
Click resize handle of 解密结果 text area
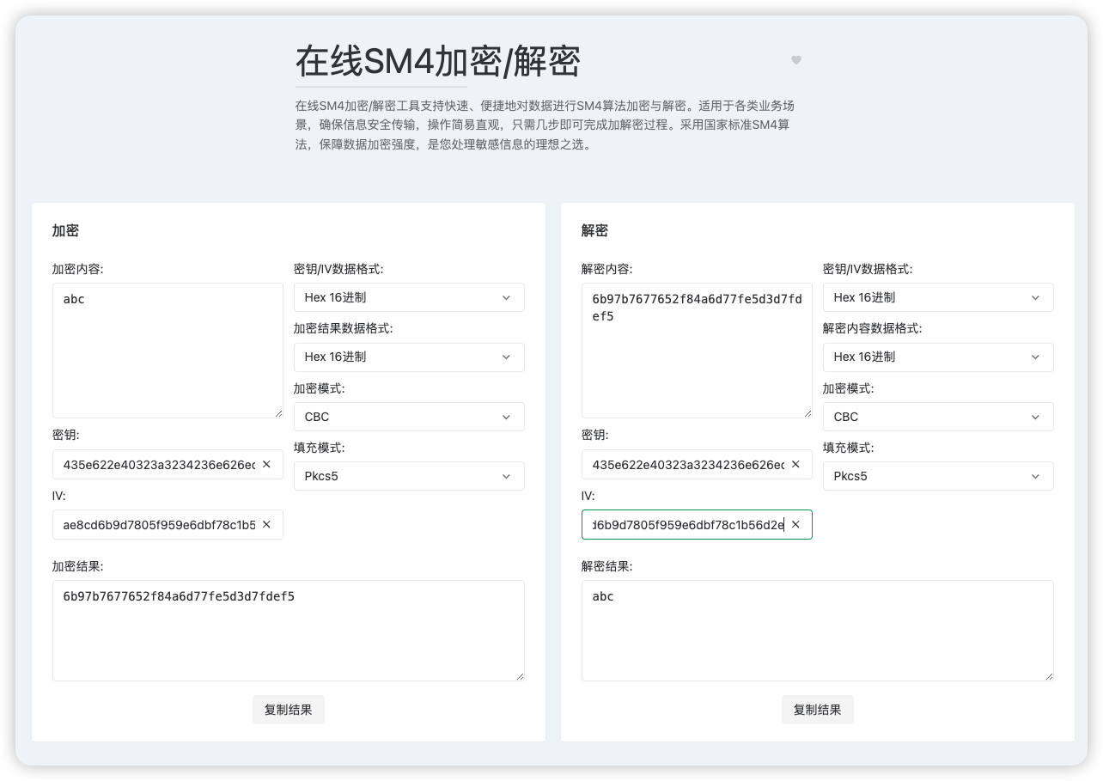pyautogui.click(x=1049, y=676)
